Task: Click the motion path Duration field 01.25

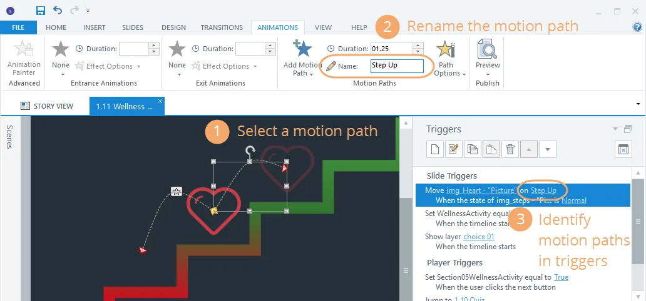Action: [x=391, y=49]
